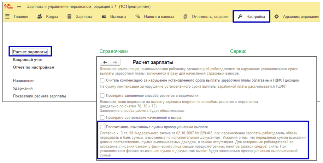This screenshot has width=323, height=163.
Task: Open the Расчет зарплаты settings link
Action: coord(30,52)
